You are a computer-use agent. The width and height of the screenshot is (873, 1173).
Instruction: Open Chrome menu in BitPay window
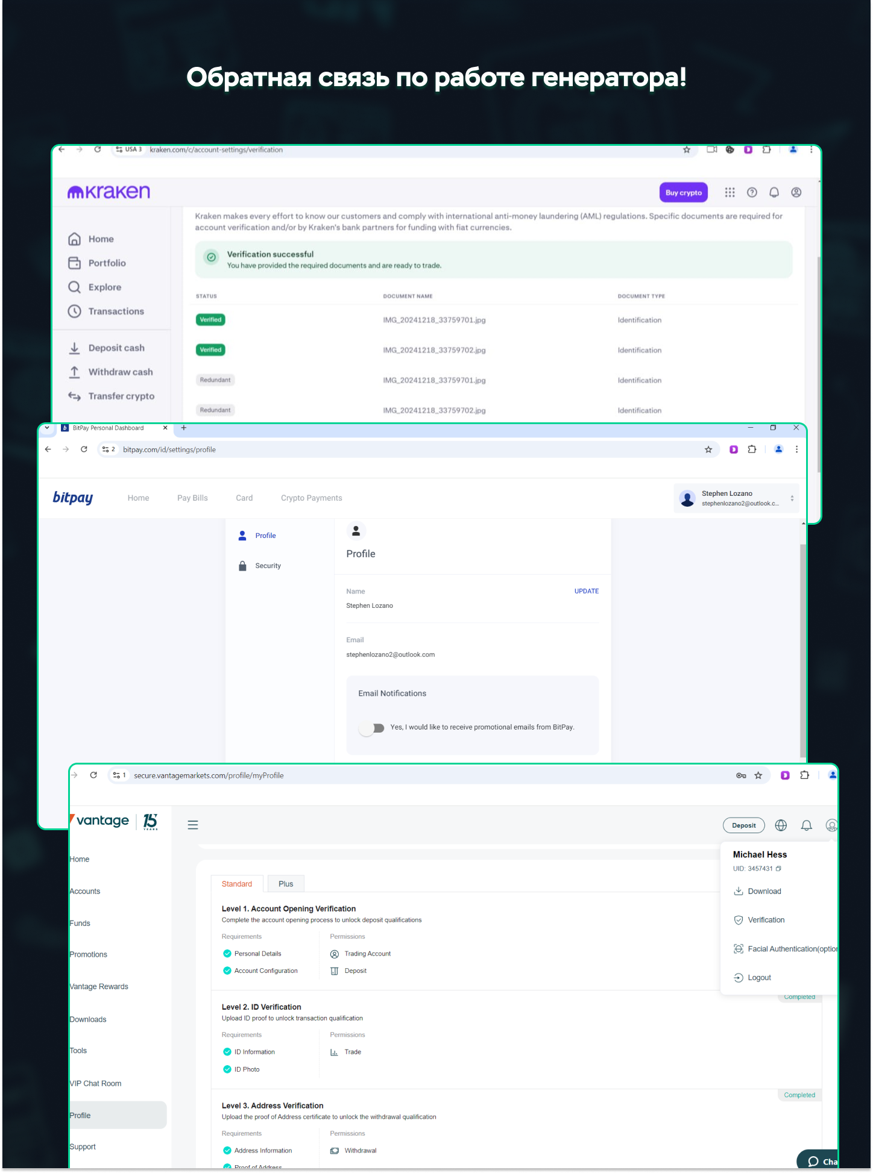(796, 449)
